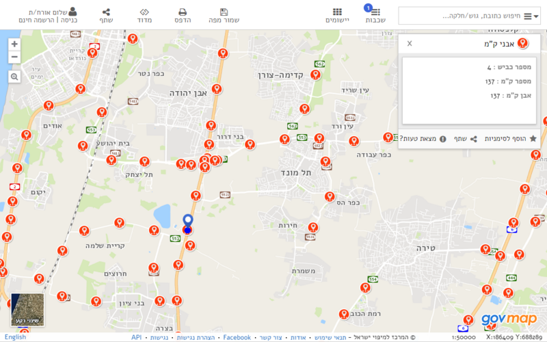Screen dimensions: 547x342
Task: Click the שמור מפה save map button
Action: pyautogui.click(x=224, y=15)
